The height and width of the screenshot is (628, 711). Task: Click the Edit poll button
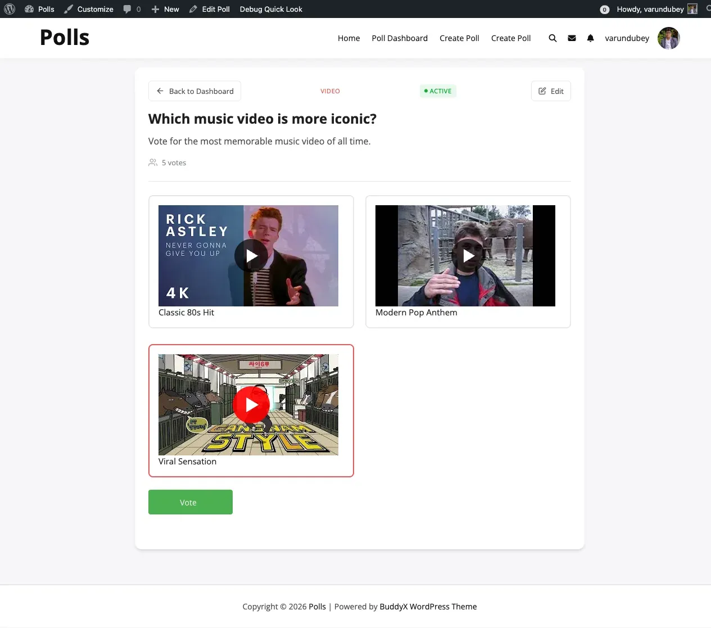(551, 91)
